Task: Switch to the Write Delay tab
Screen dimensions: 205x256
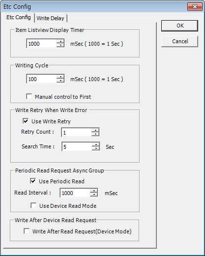Action: click(x=51, y=18)
